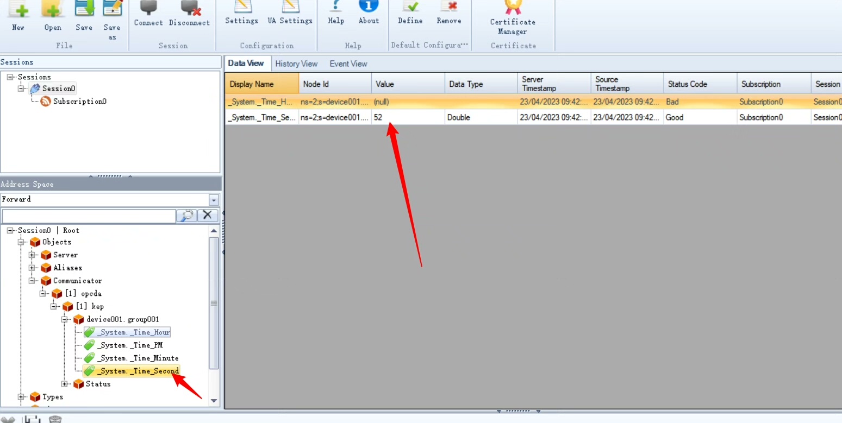
Task: Collapse the Communicator node
Action: 32,281
